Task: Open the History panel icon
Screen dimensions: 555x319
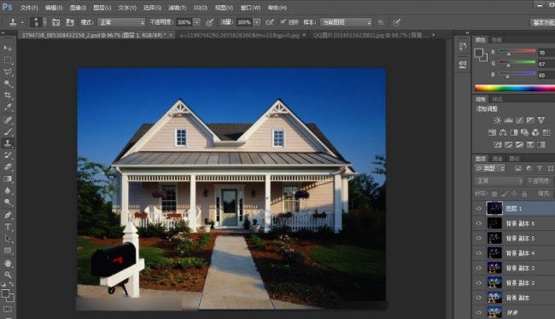Action: (463, 47)
